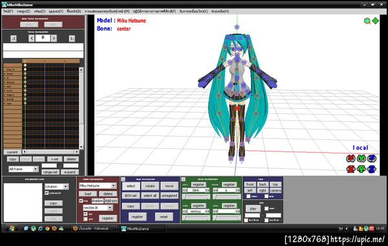
Task: Click previous mouth shape arrow beside 'a'
Action: click(x=215, y=190)
